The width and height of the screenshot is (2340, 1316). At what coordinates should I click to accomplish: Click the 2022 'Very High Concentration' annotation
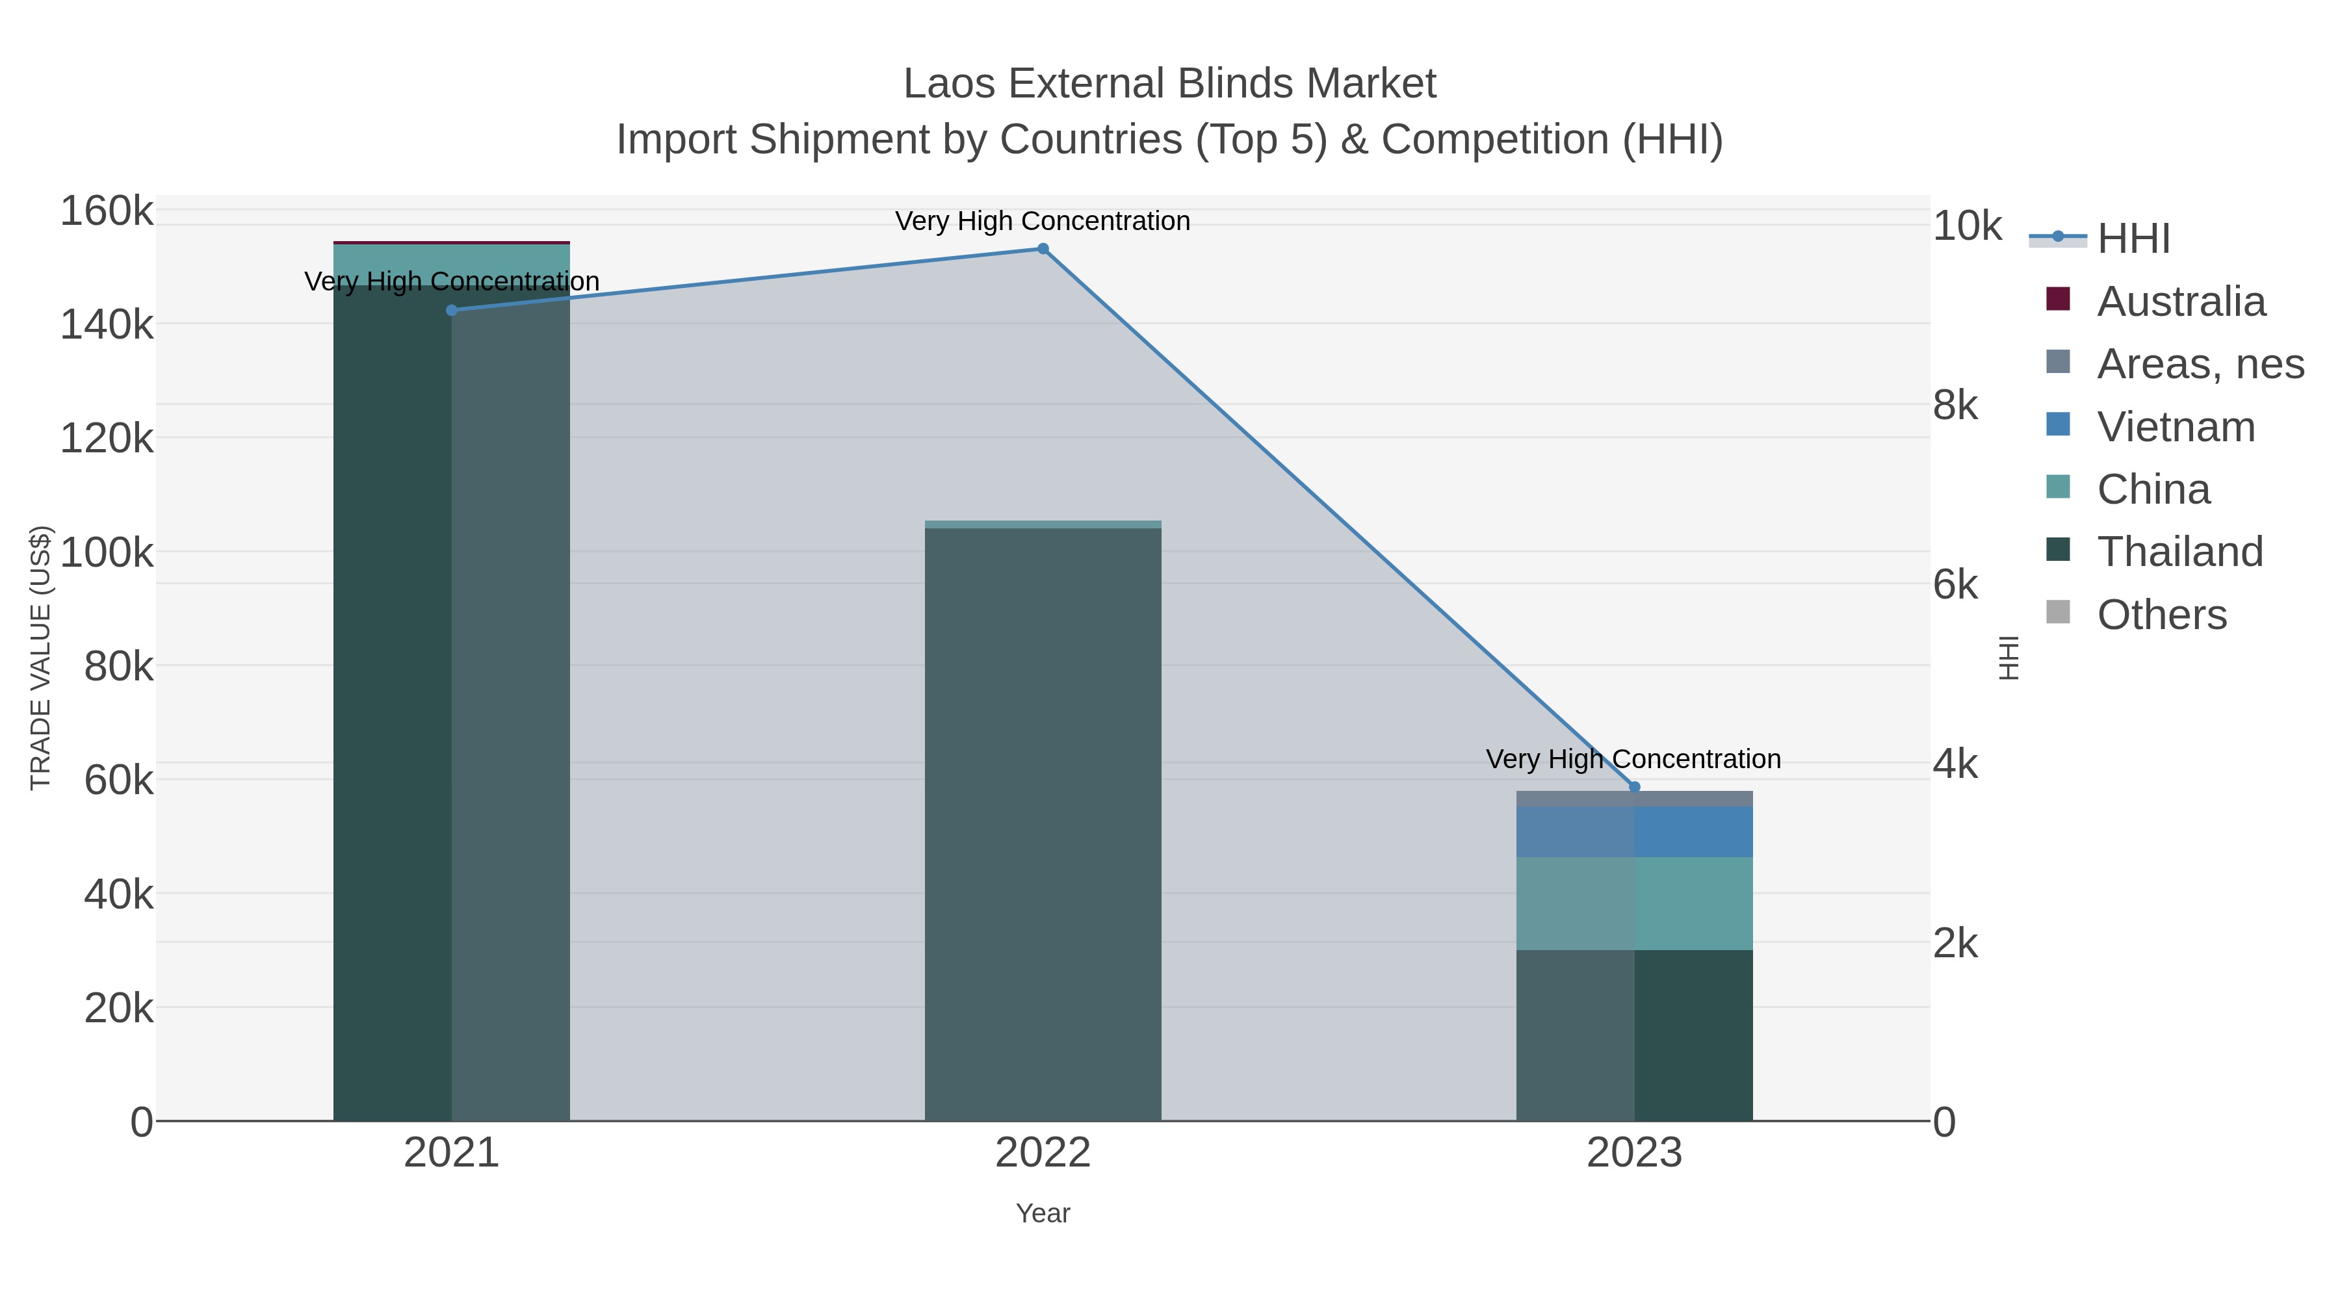(1043, 221)
